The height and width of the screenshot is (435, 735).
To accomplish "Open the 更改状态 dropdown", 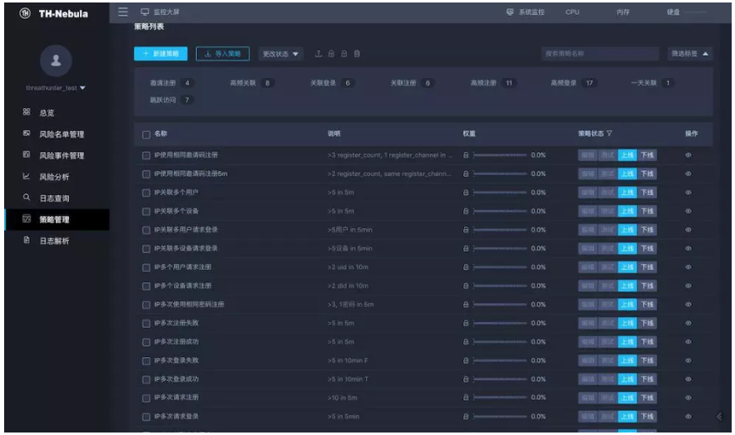I will (280, 54).
